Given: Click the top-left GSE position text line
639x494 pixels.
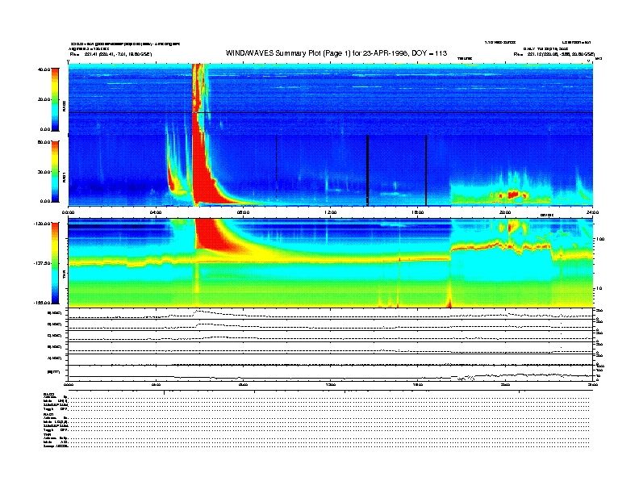Looking at the screenshot, I should 111,54.
